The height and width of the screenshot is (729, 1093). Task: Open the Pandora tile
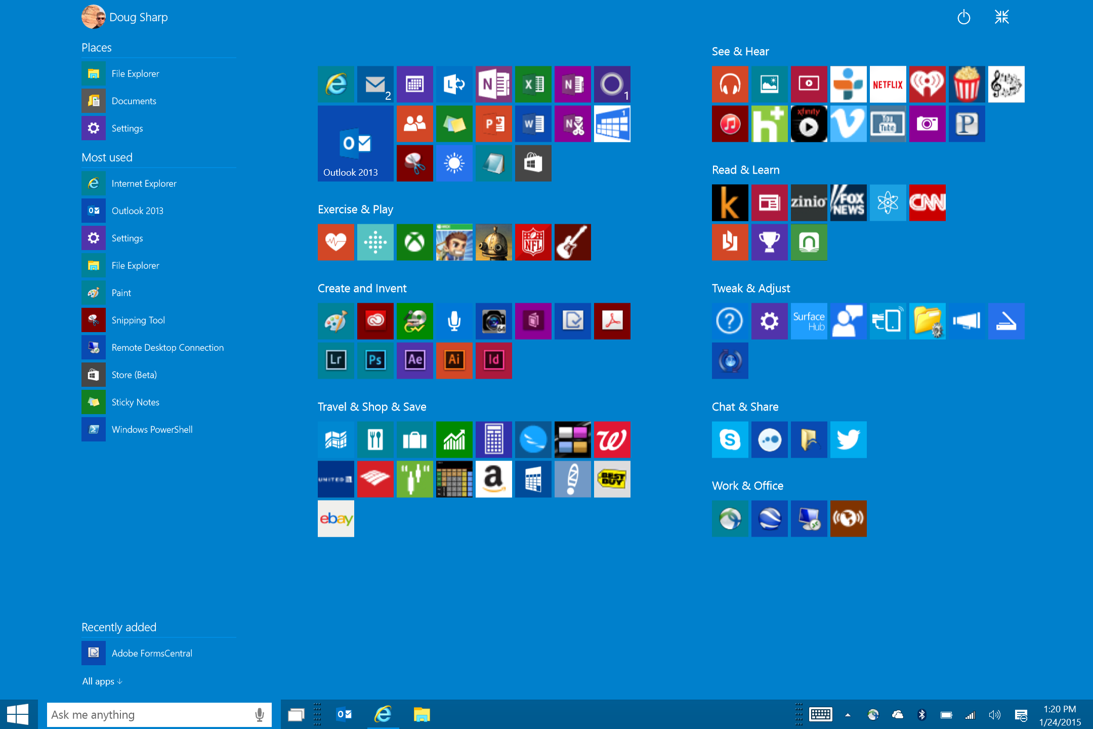click(x=966, y=124)
